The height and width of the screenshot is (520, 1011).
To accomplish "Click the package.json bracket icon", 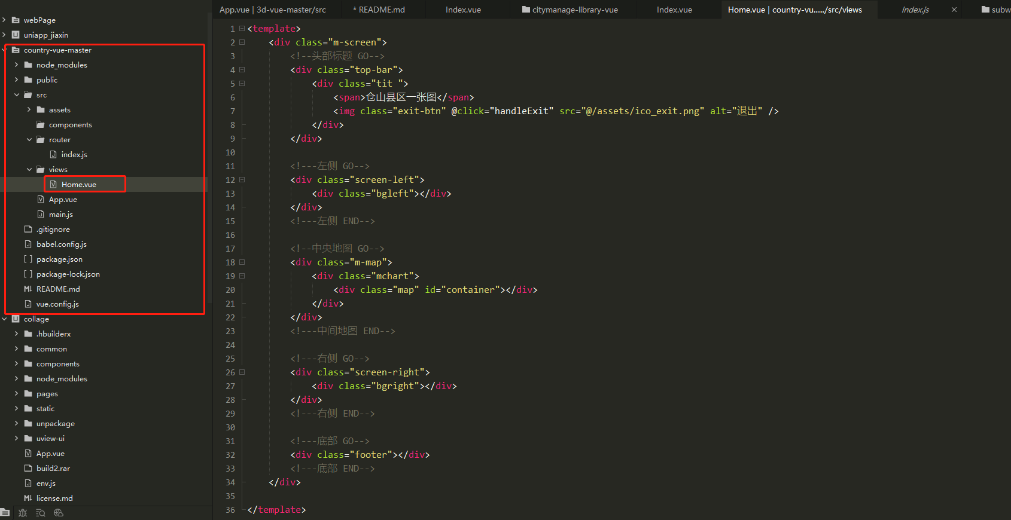I will coord(28,259).
